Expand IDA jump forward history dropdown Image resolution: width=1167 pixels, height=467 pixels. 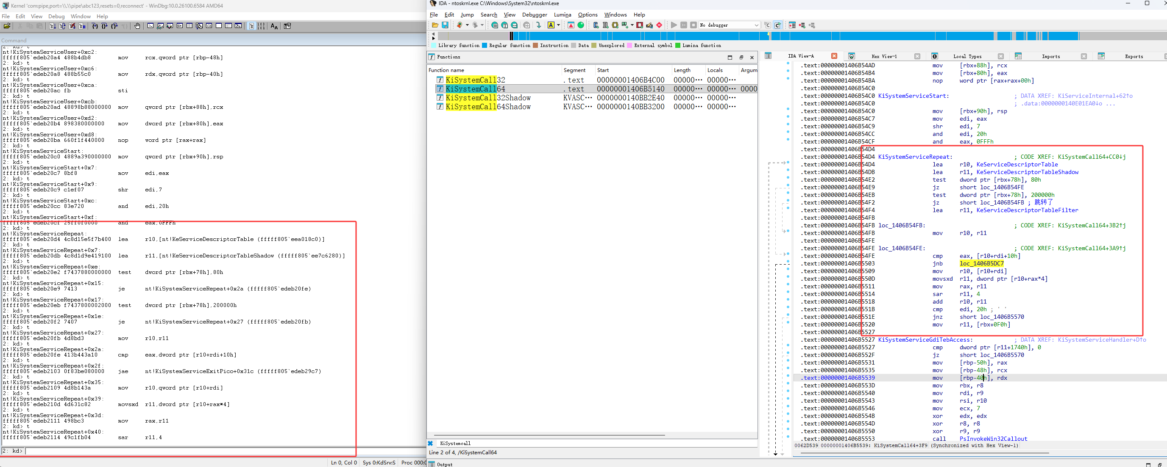[482, 25]
